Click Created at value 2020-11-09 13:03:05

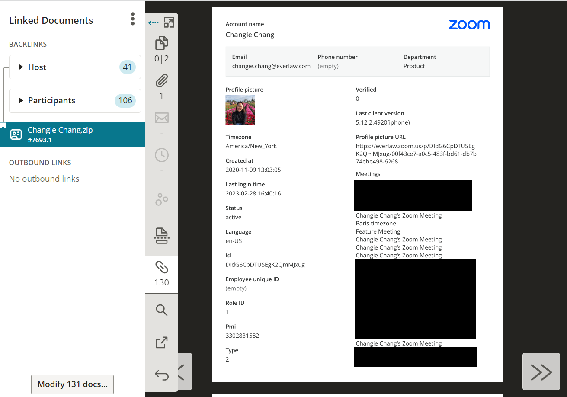tap(253, 170)
